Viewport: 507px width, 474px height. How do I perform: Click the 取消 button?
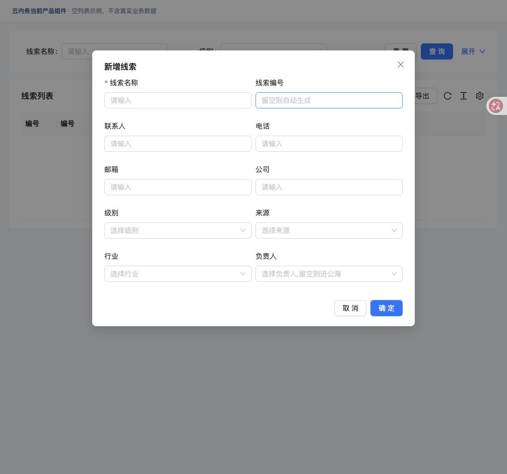coord(350,308)
